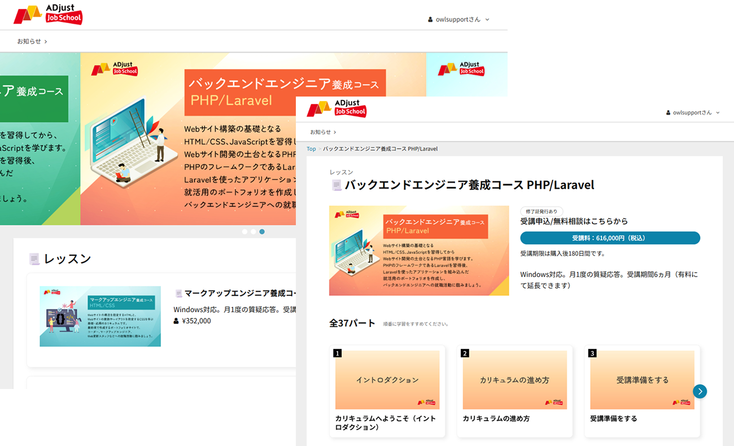The image size is (734, 446).
Task: Click document icon beside レッスン heading in back window
Action: pyautogui.click(x=34, y=259)
